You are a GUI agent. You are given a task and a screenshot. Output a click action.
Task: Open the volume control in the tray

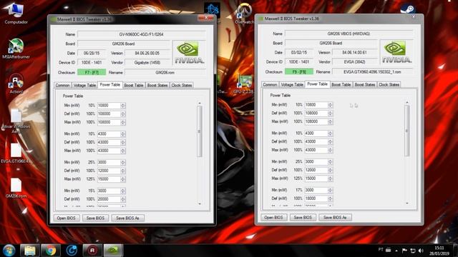click(x=421, y=251)
